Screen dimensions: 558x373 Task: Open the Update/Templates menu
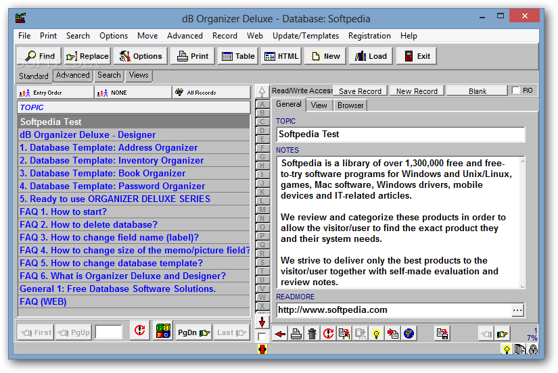305,36
